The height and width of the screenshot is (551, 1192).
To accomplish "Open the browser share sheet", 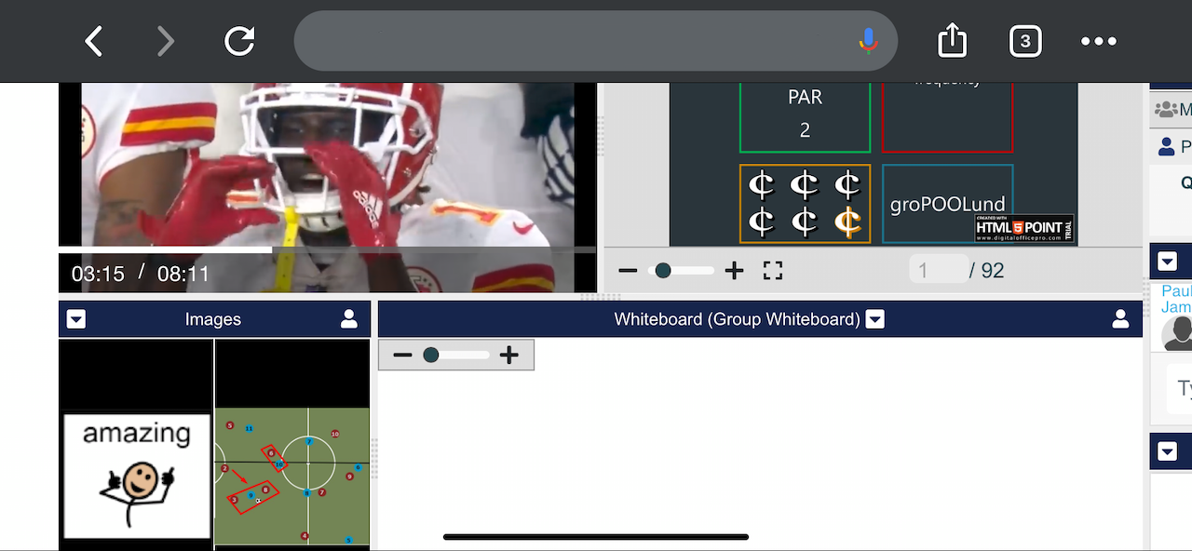I will (x=952, y=41).
